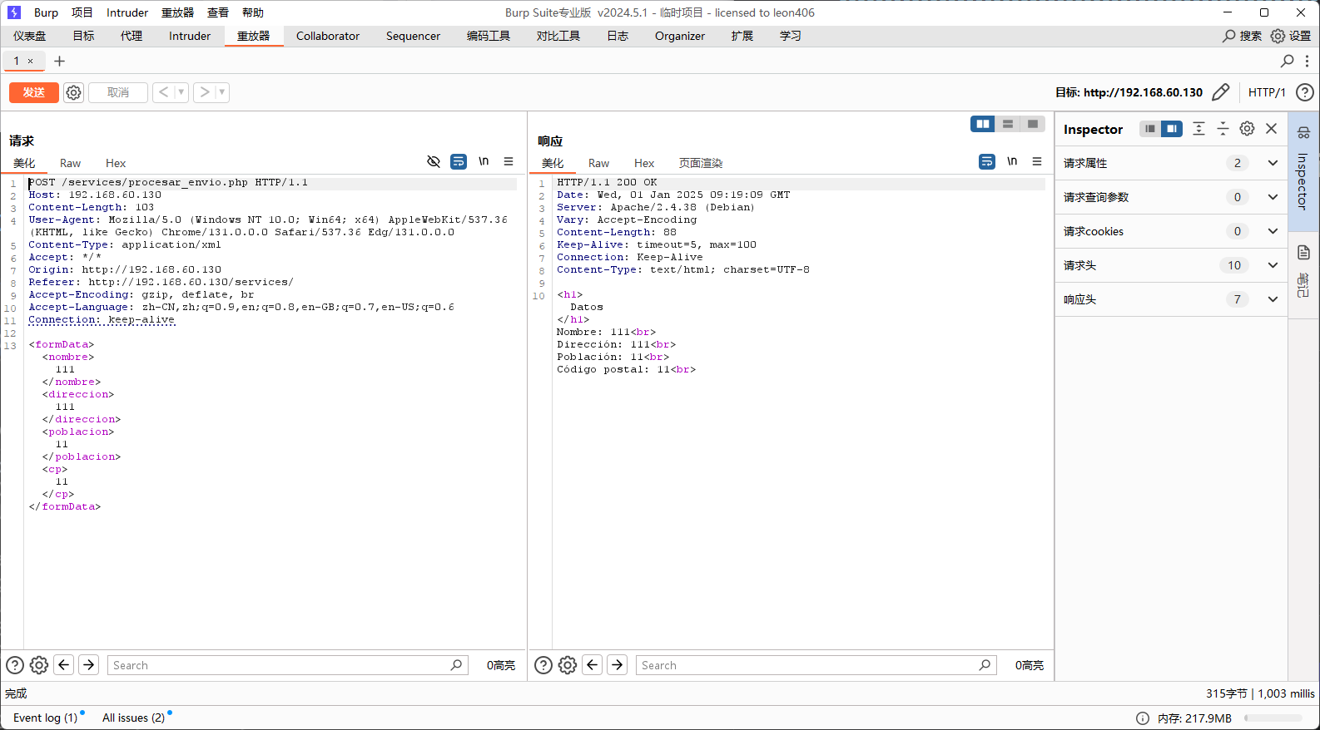Click the orange 发送 button
1320x730 pixels.
(34, 92)
